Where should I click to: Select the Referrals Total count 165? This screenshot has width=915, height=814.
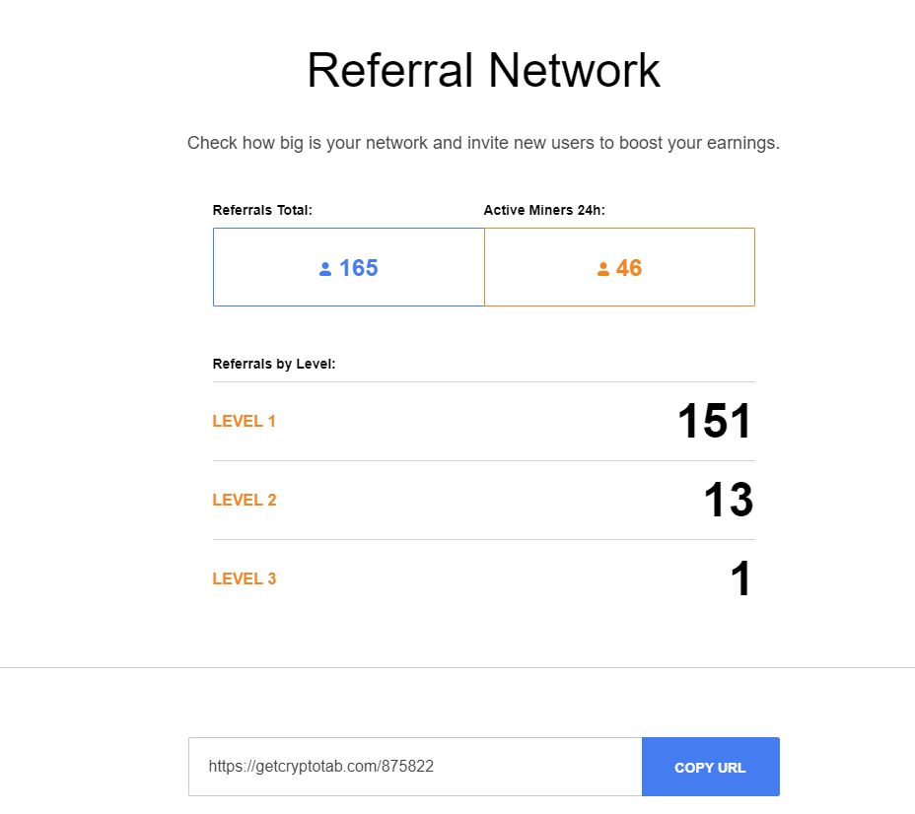pyautogui.click(x=358, y=268)
